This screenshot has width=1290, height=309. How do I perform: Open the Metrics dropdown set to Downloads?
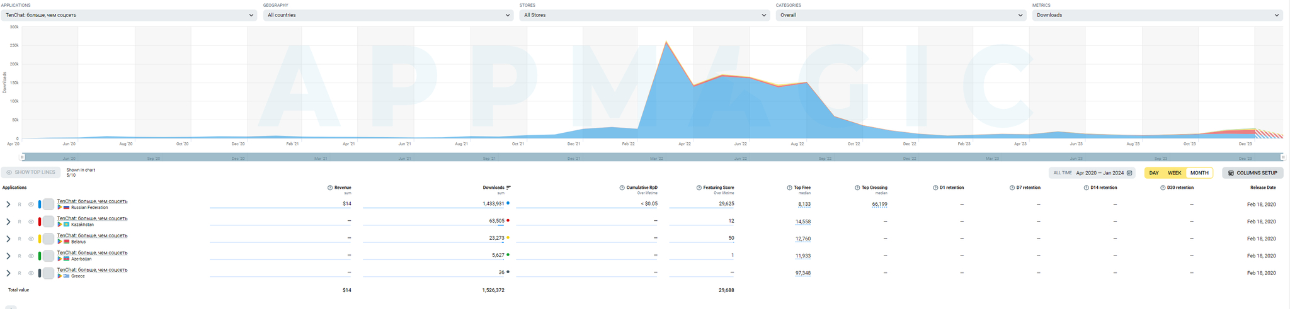click(1157, 15)
